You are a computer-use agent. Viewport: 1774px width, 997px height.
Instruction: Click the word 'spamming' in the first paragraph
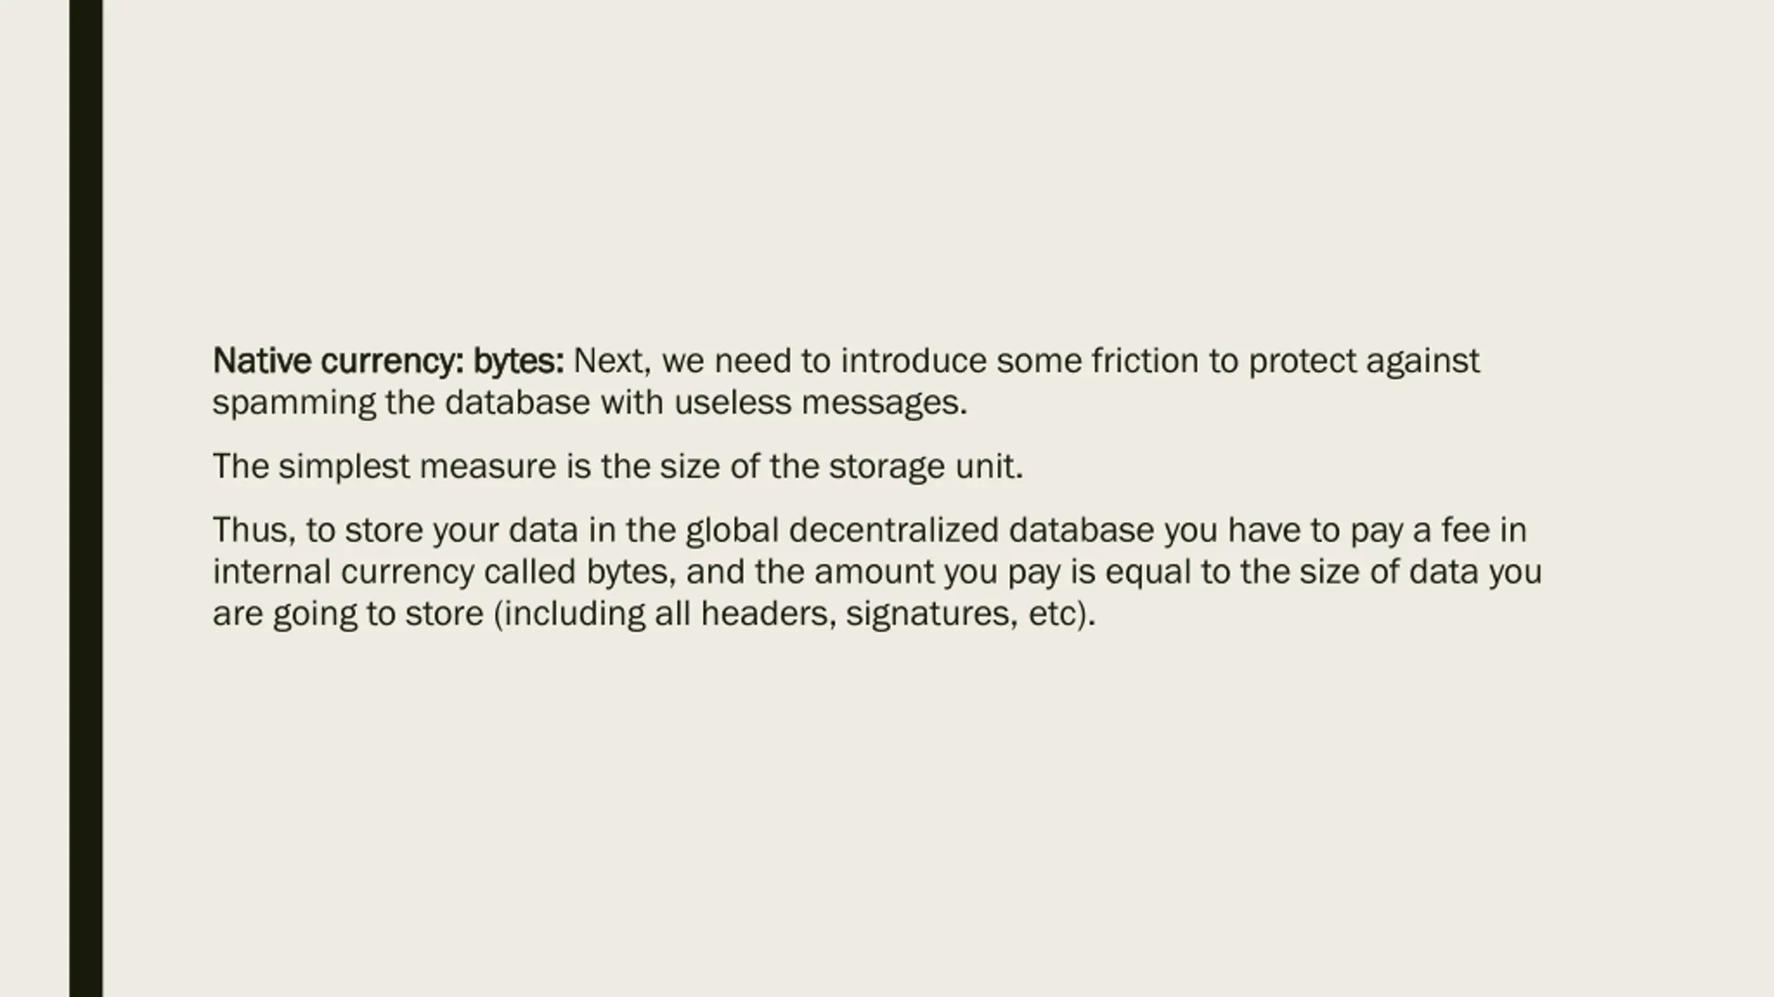[x=294, y=404]
